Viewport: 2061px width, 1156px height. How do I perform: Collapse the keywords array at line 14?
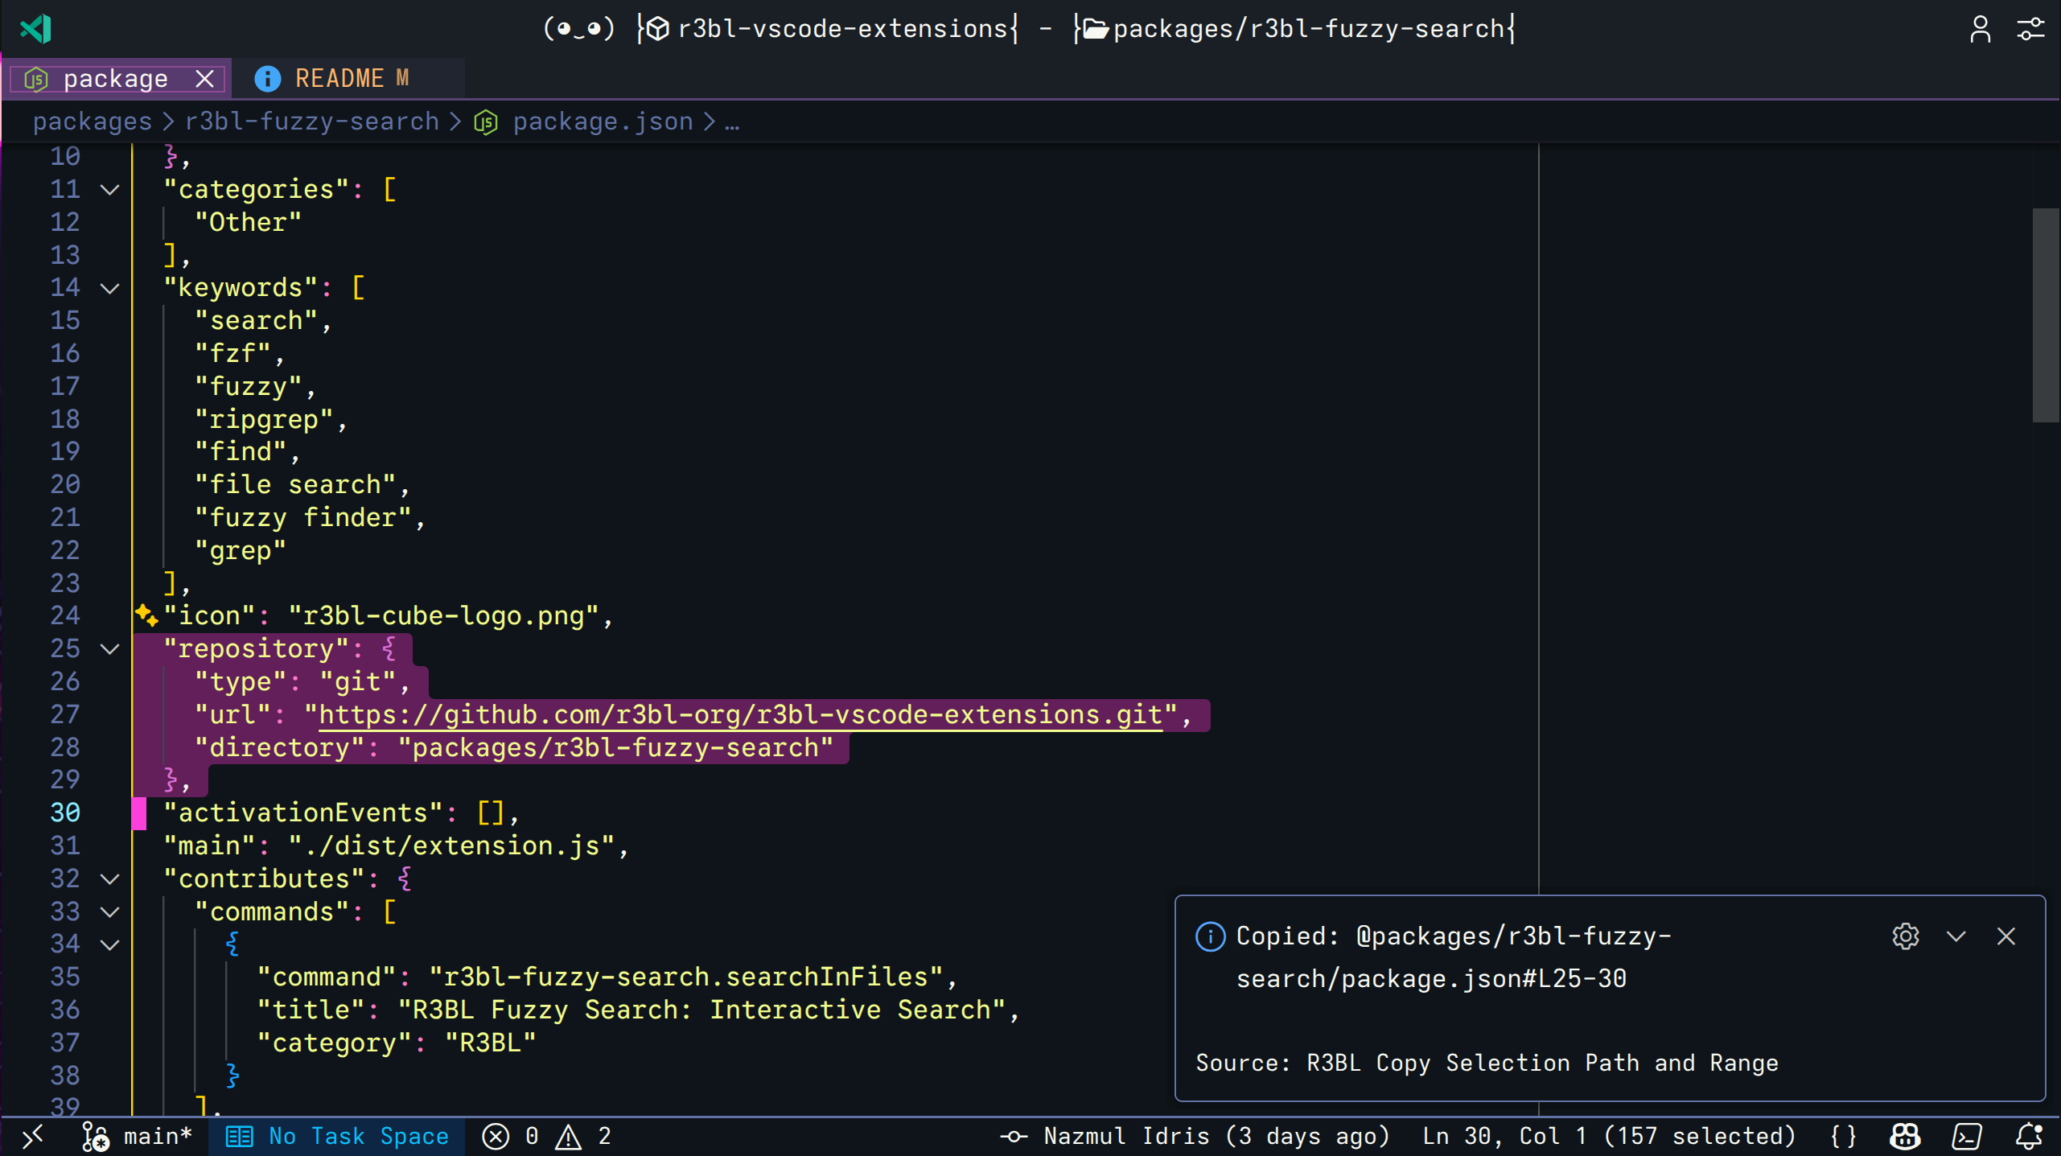pyautogui.click(x=110, y=287)
